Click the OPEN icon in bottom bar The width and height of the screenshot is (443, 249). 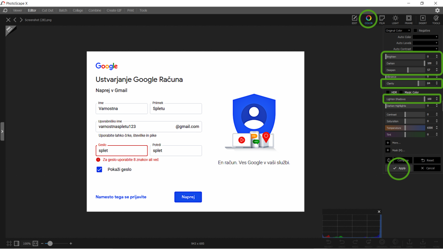[x=409, y=243]
